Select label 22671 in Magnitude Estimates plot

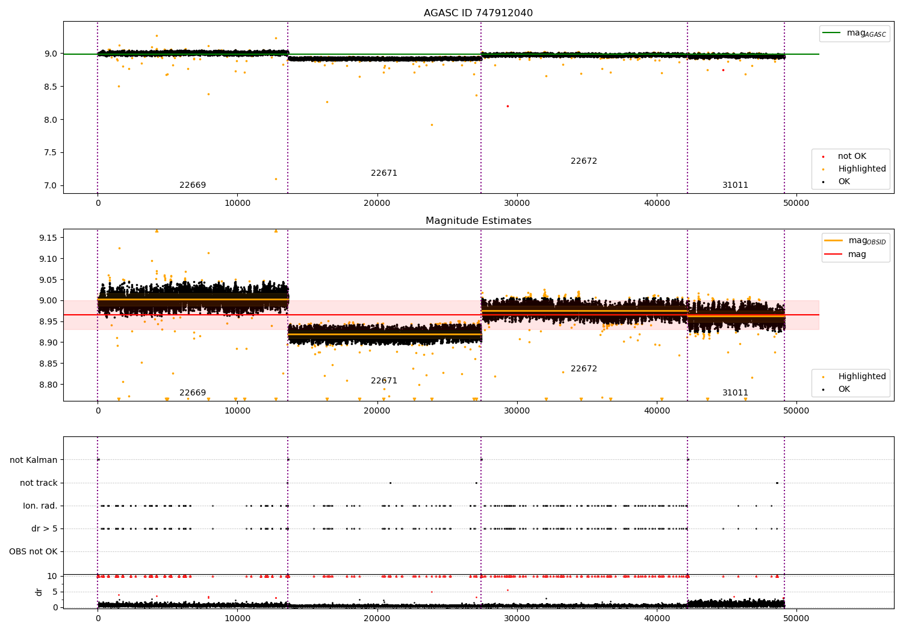click(x=384, y=381)
